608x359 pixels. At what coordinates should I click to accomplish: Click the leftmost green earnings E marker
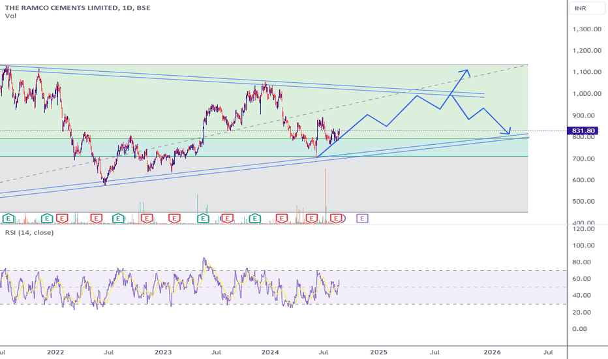[8, 219]
